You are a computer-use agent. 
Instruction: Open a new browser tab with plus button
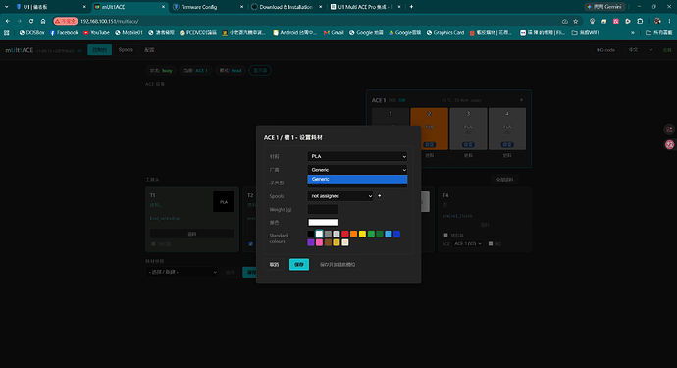point(411,7)
